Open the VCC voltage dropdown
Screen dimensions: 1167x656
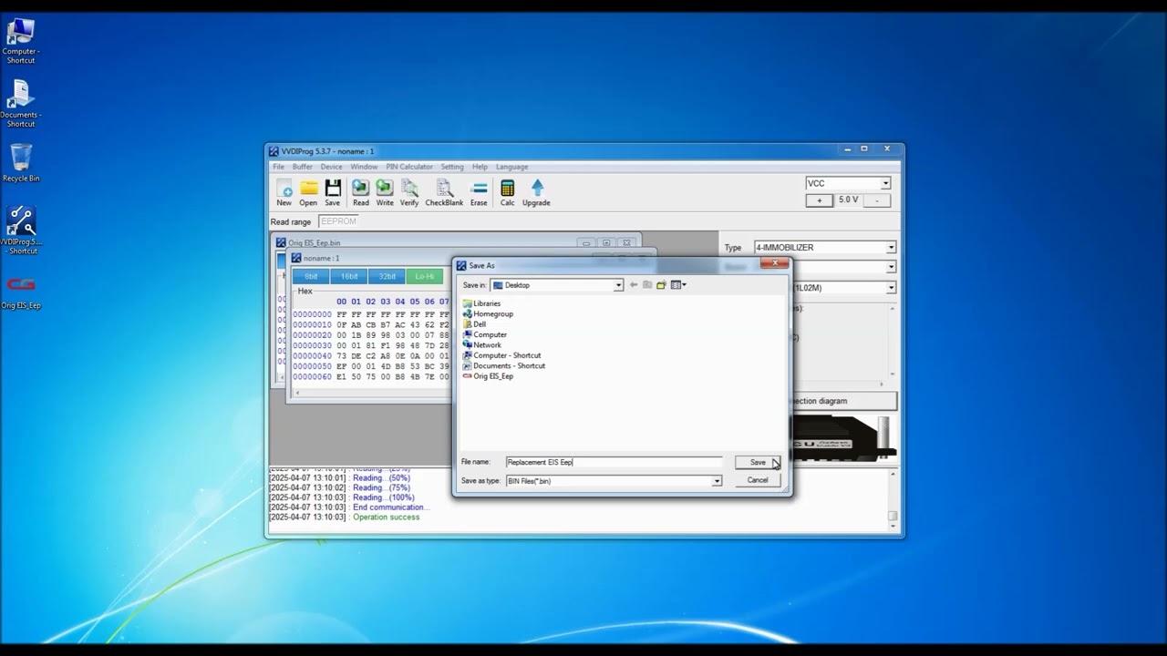coord(884,183)
